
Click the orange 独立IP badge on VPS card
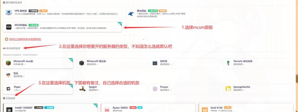[x=43, y=11]
